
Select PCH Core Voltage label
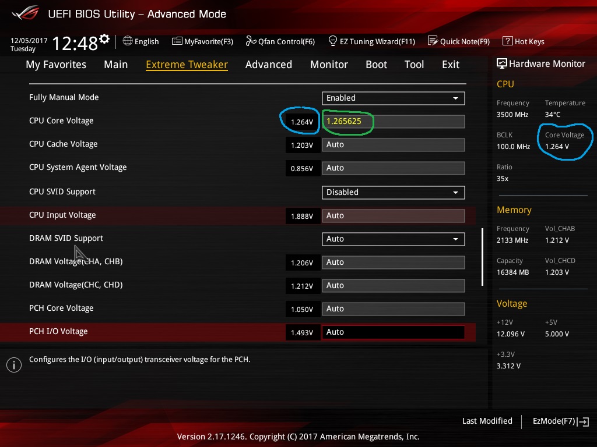click(61, 308)
